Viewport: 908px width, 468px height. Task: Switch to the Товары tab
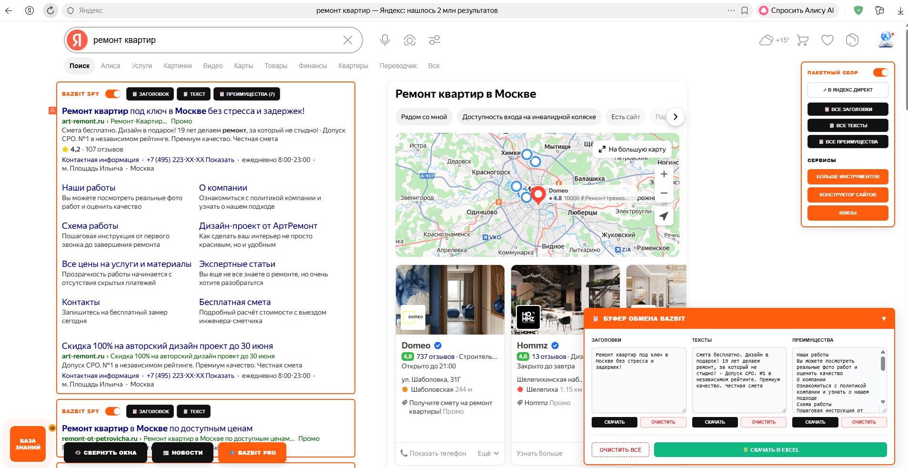(276, 66)
